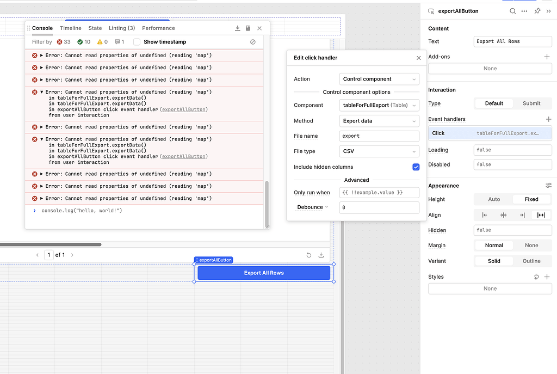Open the Method dropdown Export data

point(379,121)
